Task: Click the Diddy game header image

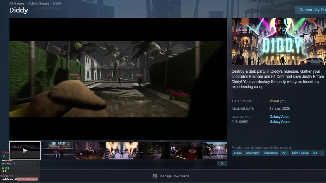Action: (x=279, y=41)
